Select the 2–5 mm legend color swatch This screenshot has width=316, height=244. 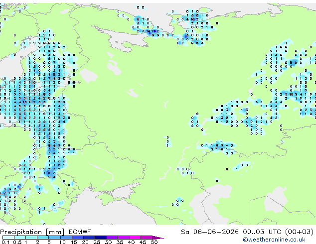point(43,238)
